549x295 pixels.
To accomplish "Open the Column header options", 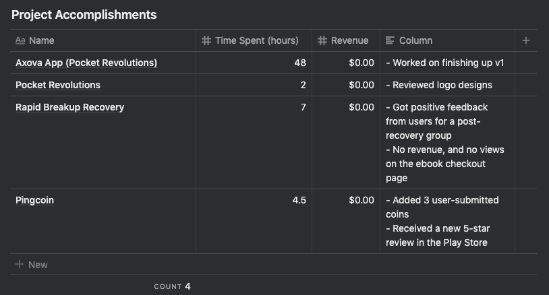I will (x=415, y=40).
